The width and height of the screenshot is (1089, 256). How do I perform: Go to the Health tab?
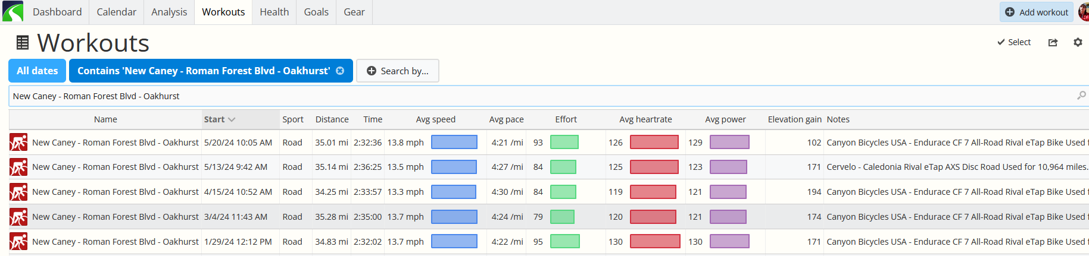click(274, 12)
